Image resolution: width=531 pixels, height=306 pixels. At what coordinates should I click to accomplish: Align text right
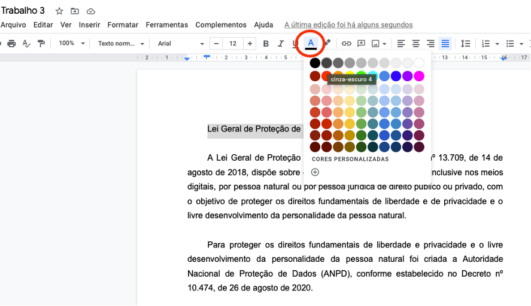point(430,43)
